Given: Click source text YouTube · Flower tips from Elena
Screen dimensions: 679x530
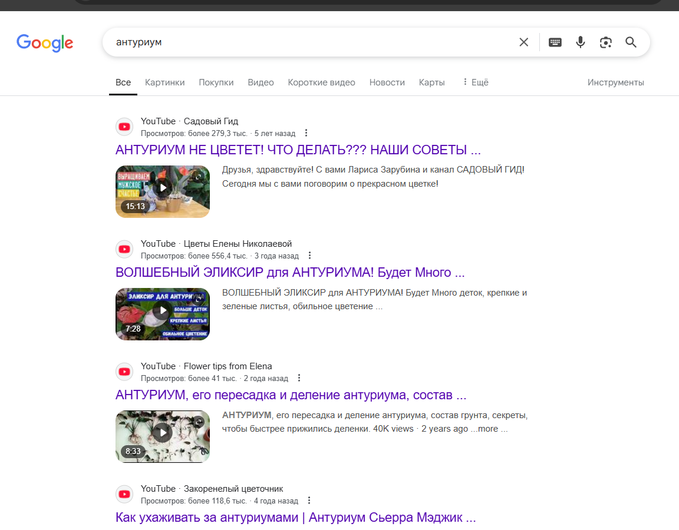Looking at the screenshot, I should tap(206, 366).
